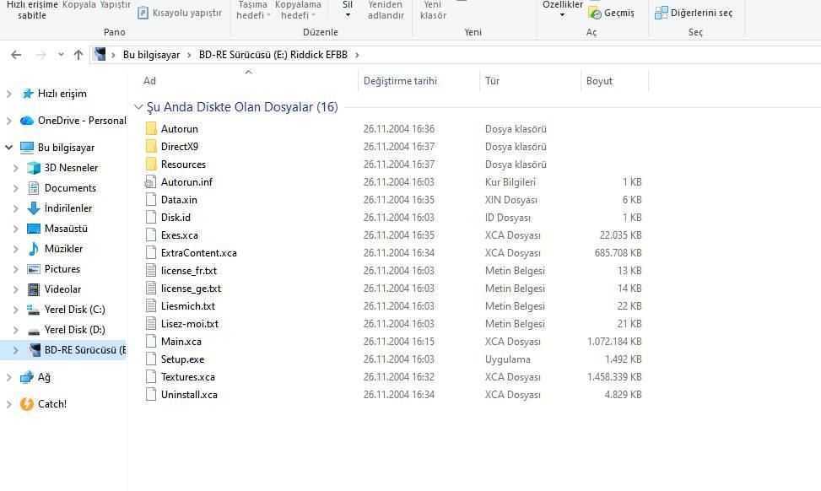Select the Autorun folder
Viewport: 821px width, 491px height.
[x=179, y=129]
